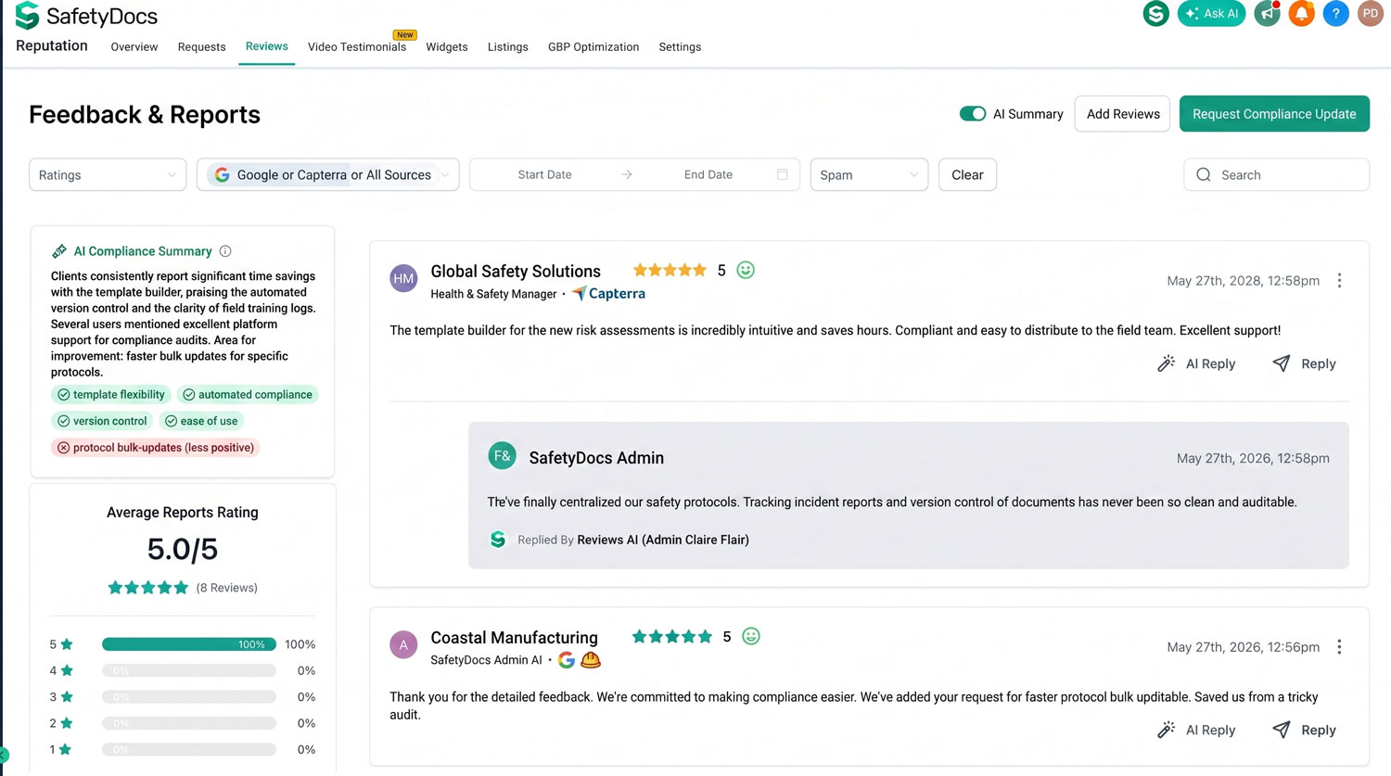Expand the Spam filter dropdown
Viewport: 1391px width, 776px height.
869,175
